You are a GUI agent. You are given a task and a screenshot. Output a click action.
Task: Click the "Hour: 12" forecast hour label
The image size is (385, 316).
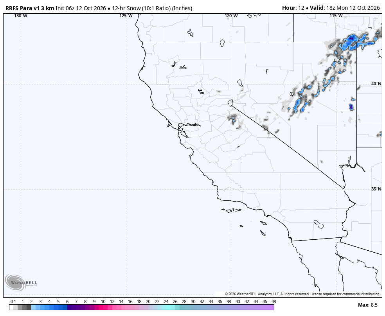[x=293, y=8]
